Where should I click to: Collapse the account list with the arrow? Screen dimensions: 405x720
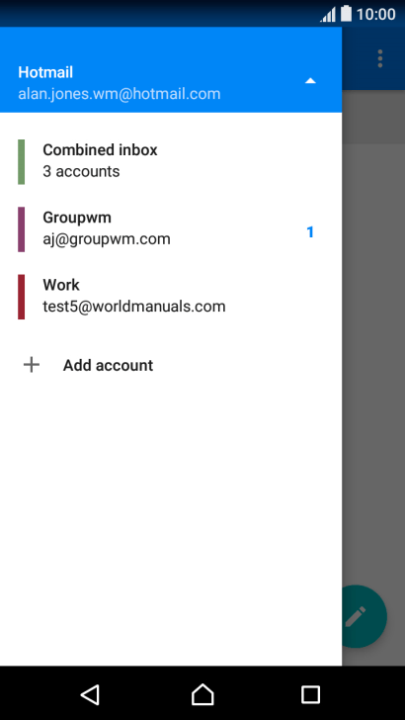(310, 81)
